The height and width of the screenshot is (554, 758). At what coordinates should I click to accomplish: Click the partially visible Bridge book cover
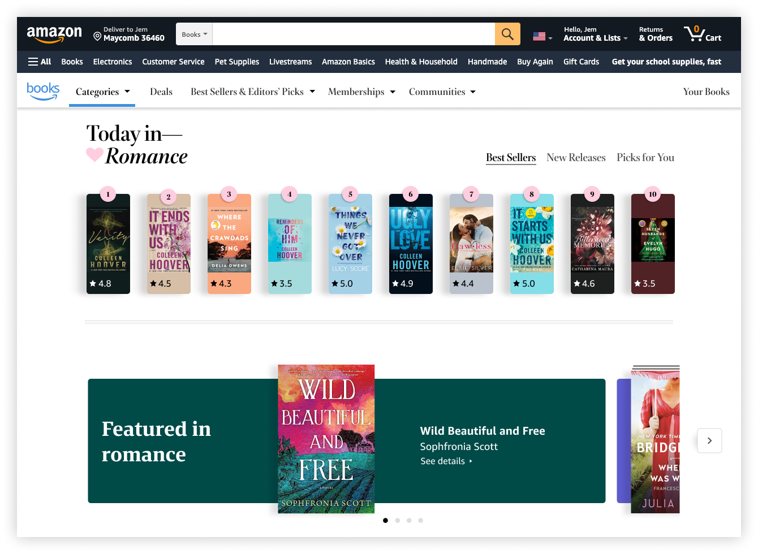[x=655, y=439]
